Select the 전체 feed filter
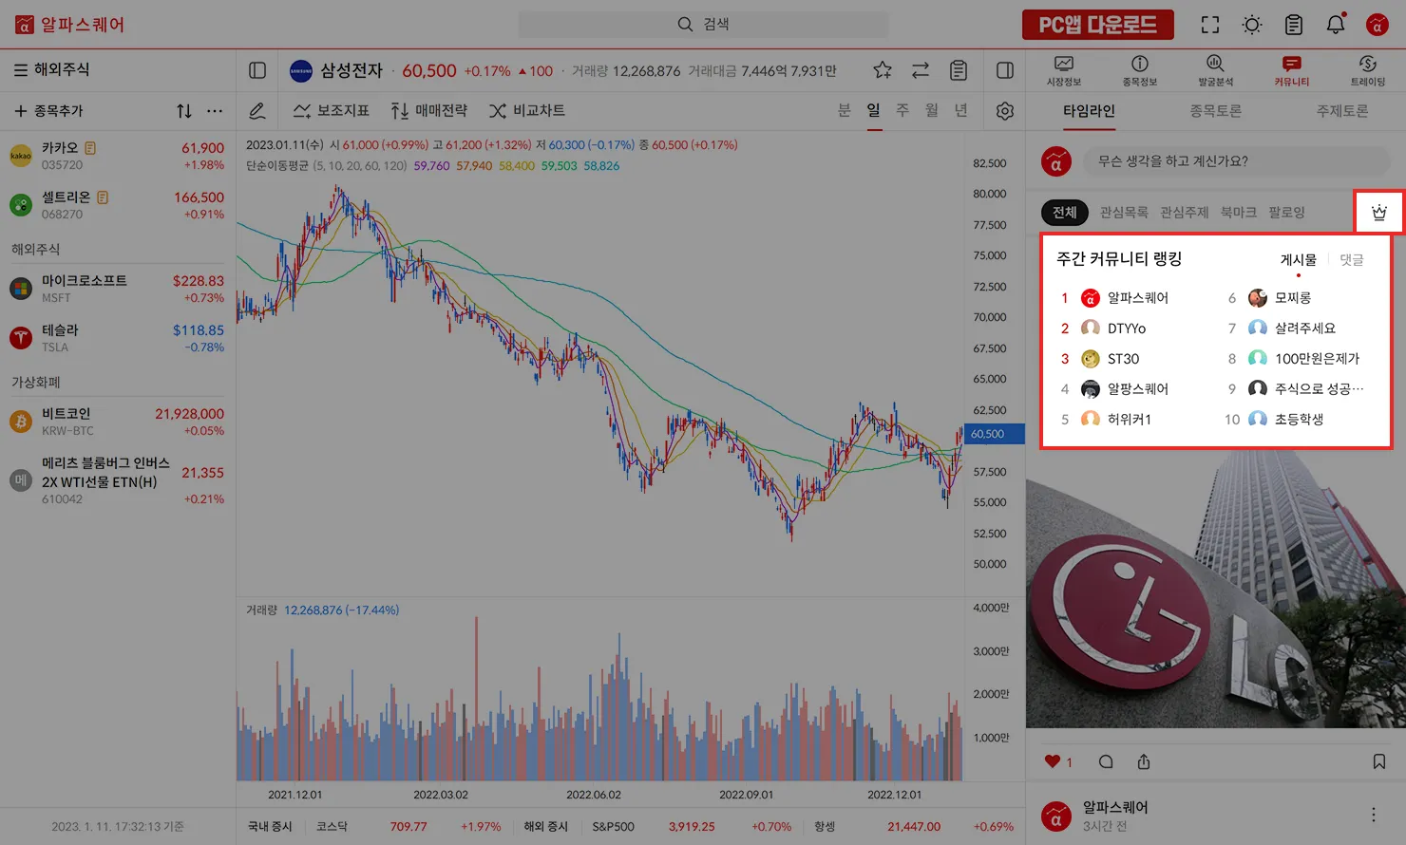The width and height of the screenshot is (1406, 845). tap(1065, 213)
